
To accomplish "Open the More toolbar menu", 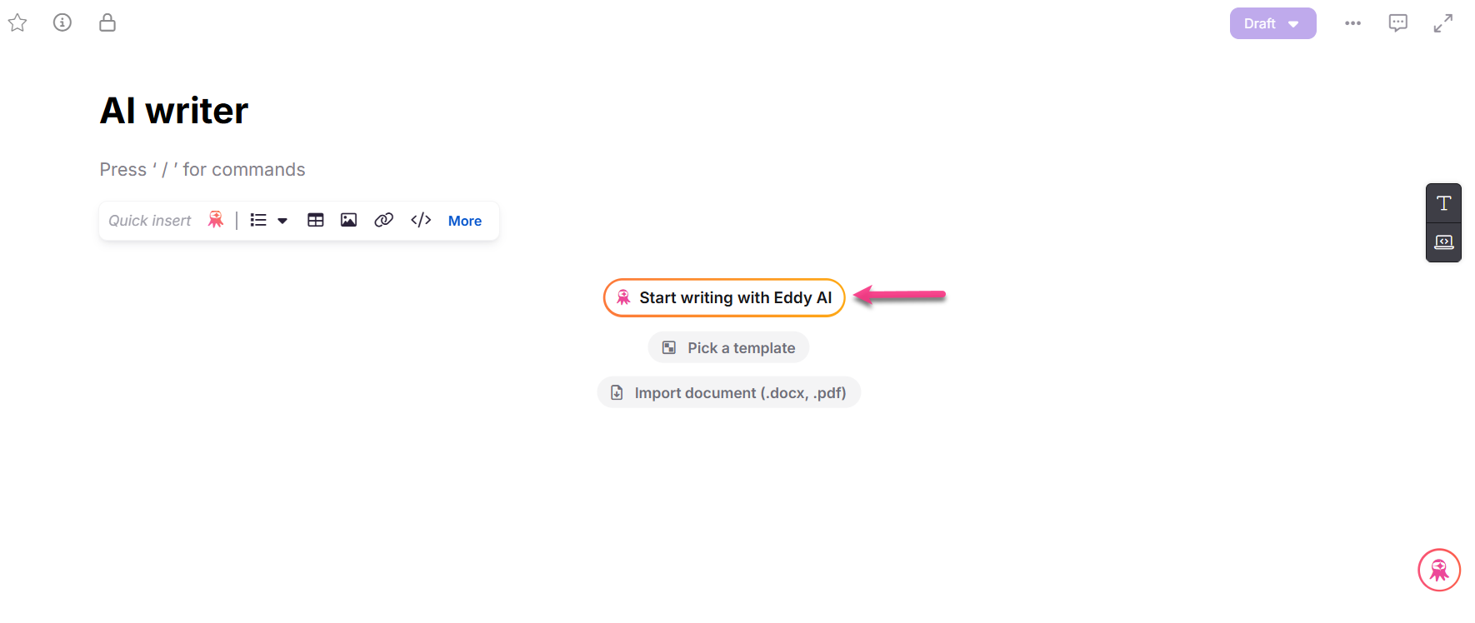I will (464, 220).
